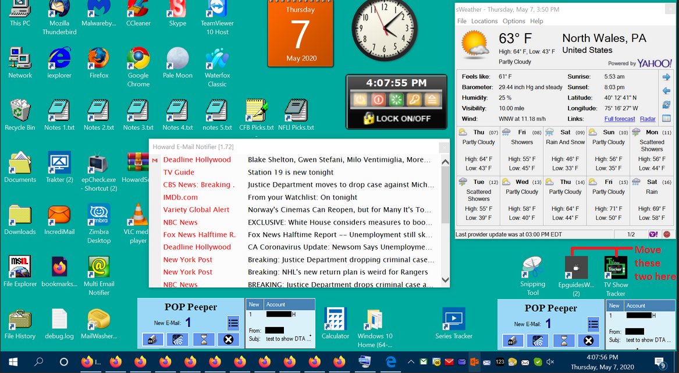Screen dimensions: 679x373
Task: Open the Options menu in sWeather
Action: [514, 21]
